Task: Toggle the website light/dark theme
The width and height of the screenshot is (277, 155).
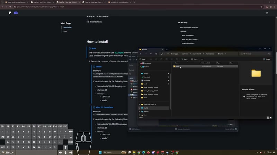Action: [x=267, y=13]
